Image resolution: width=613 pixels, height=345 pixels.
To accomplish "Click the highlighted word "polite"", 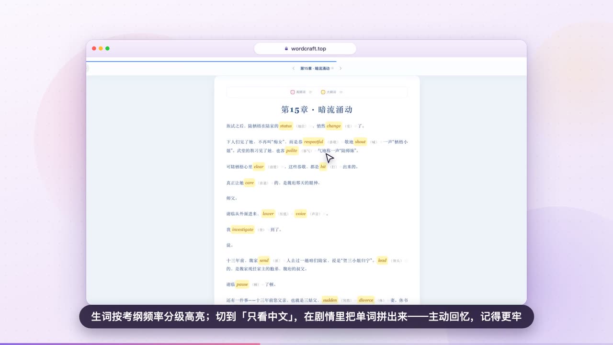I will [x=292, y=150].
